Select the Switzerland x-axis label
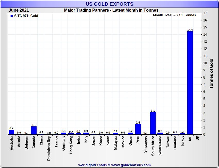Image resolution: width=219 pixels, height=168 pixels. click(160, 146)
